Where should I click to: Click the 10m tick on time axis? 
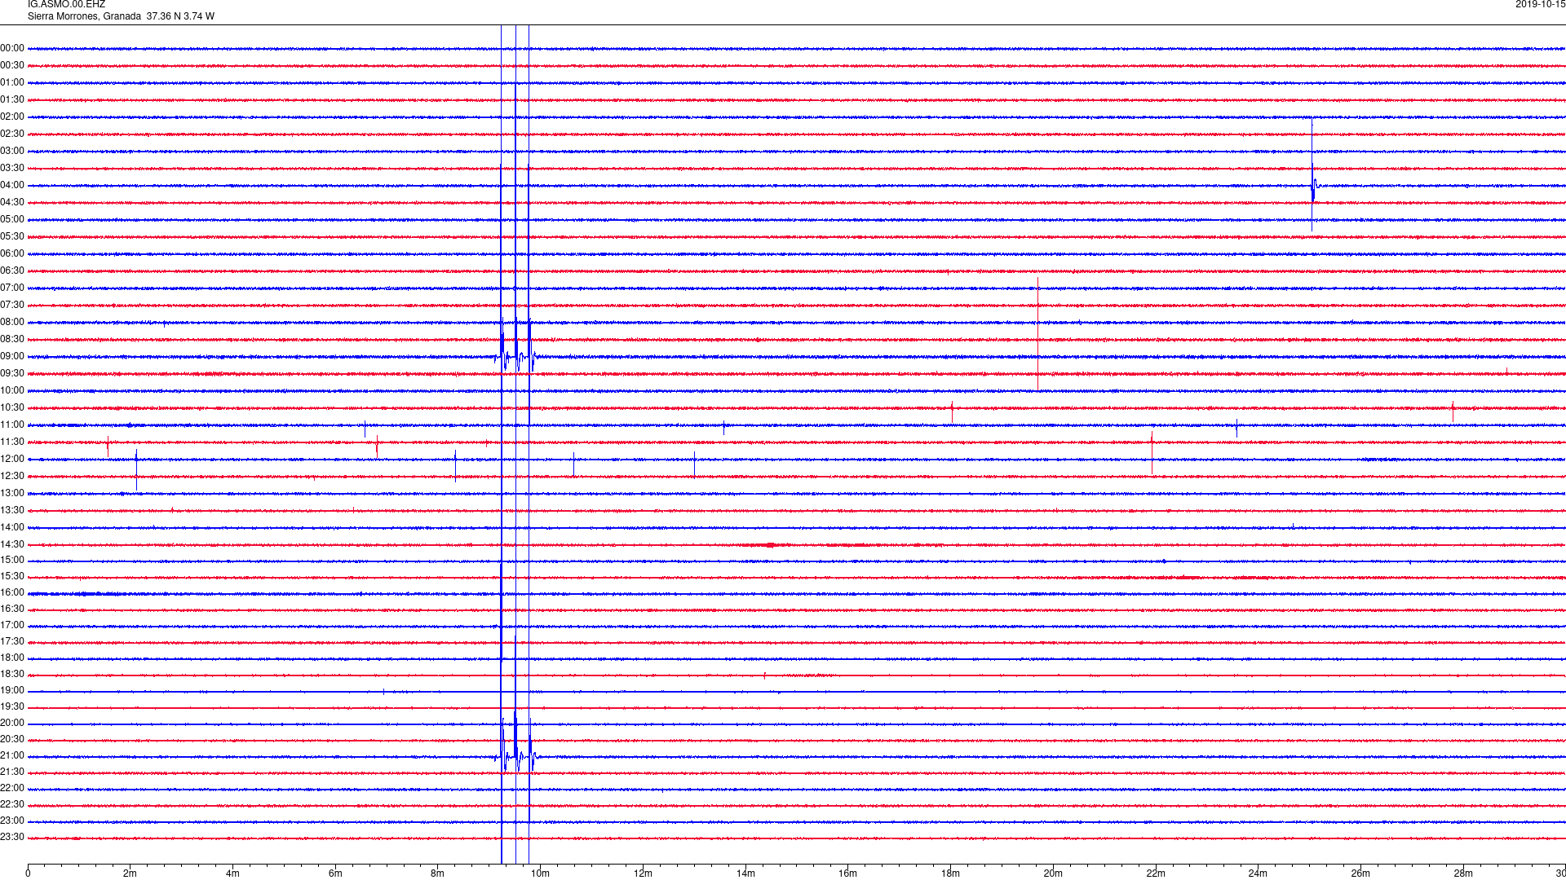coord(541,873)
